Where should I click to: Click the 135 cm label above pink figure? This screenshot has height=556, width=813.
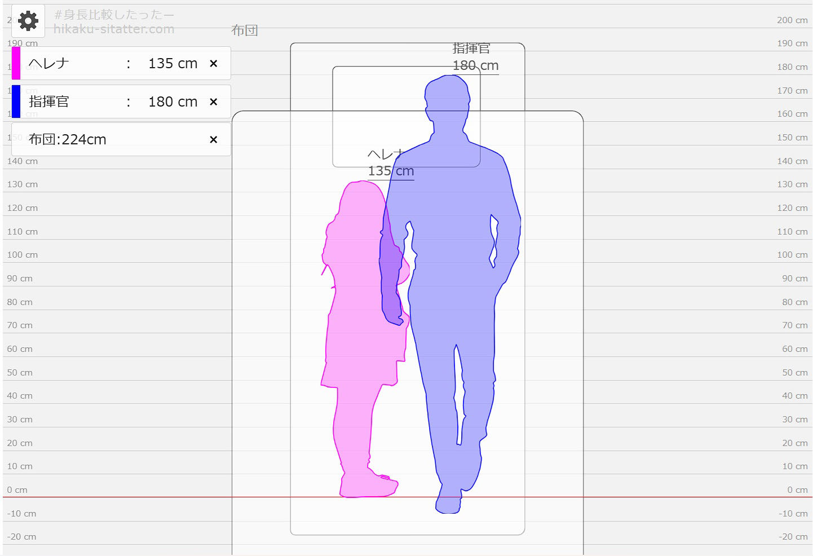coord(391,171)
